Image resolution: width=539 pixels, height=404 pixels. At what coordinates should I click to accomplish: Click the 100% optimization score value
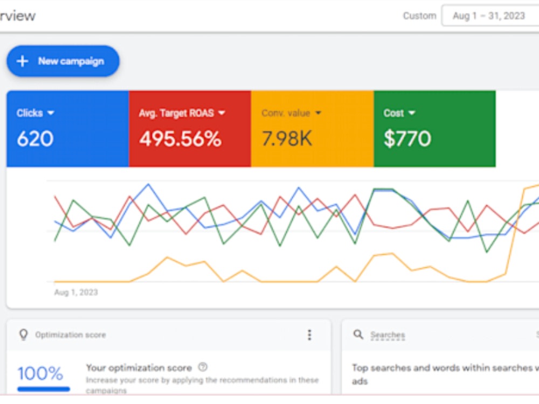click(40, 373)
